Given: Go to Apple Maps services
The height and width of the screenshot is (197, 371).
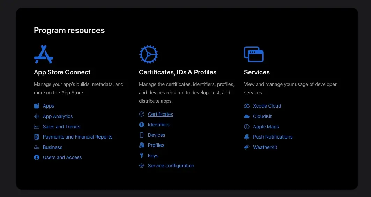Looking at the screenshot, I should tap(266, 127).
